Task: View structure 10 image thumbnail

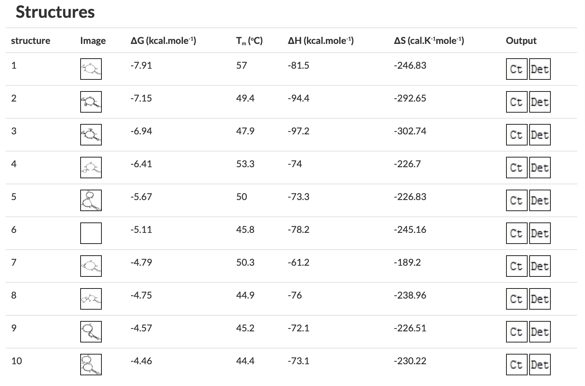Action: point(91,365)
